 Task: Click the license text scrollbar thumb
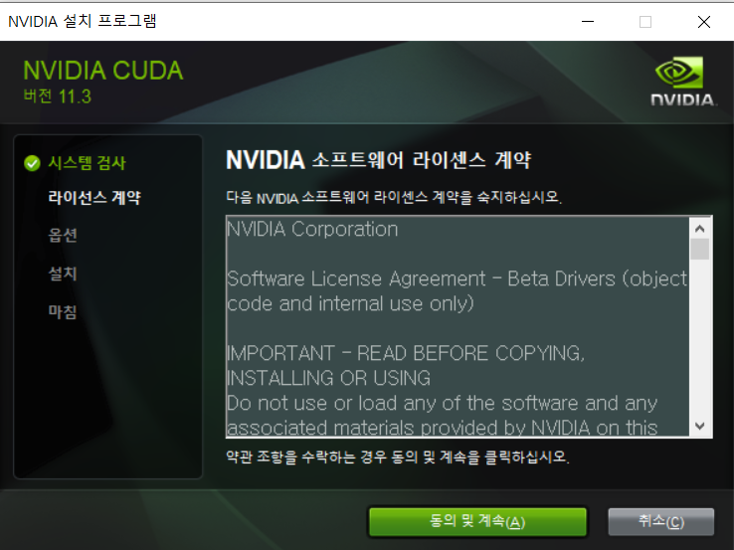click(x=700, y=249)
